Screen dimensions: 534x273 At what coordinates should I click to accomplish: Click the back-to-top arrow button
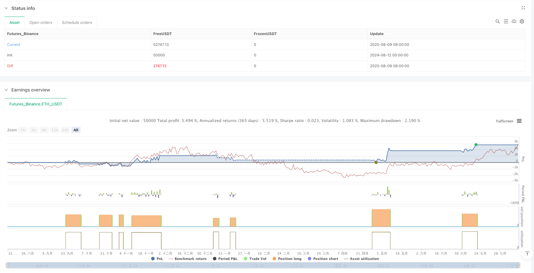(x=527, y=254)
